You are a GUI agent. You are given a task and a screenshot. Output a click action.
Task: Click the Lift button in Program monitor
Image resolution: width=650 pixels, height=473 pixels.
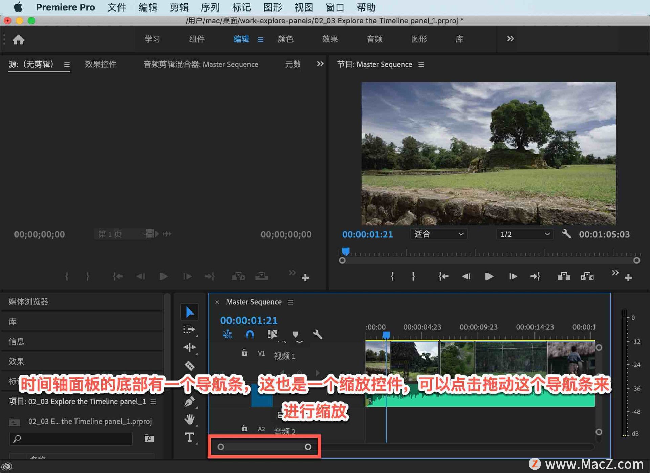(x=564, y=277)
